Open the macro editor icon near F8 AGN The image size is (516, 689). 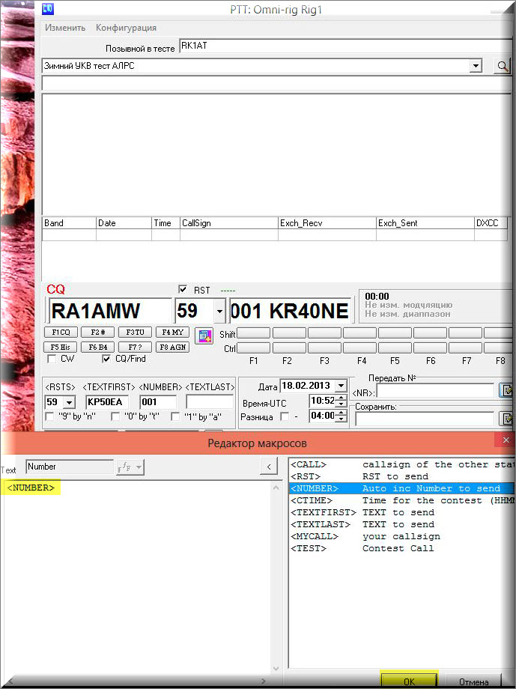tap(203, 335)
